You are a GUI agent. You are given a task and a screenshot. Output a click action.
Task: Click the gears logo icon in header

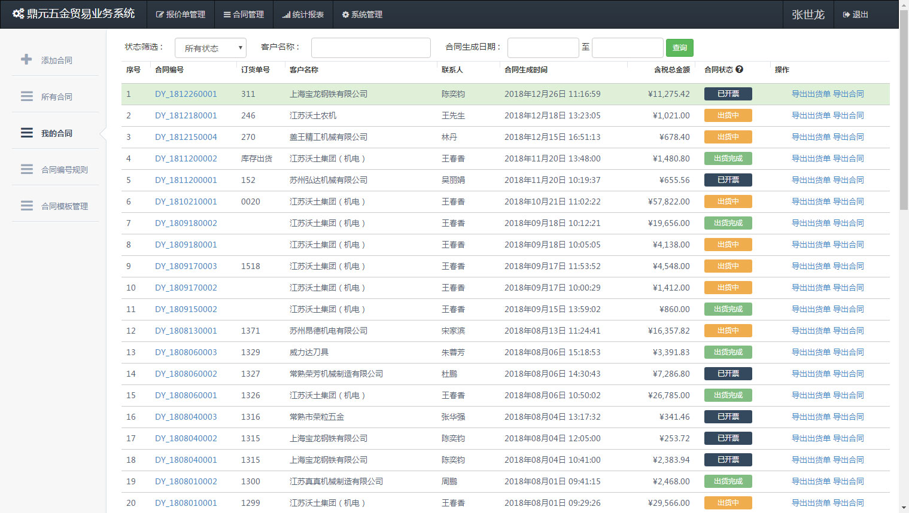click(x=18, y=14)
